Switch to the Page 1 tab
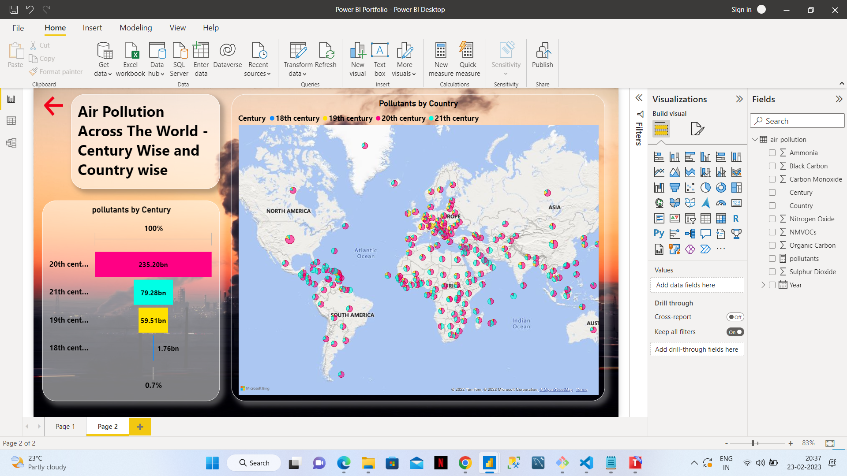 65,426
